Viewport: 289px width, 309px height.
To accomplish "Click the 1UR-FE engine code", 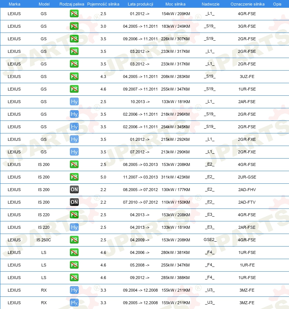I will [x=247, y=265].
